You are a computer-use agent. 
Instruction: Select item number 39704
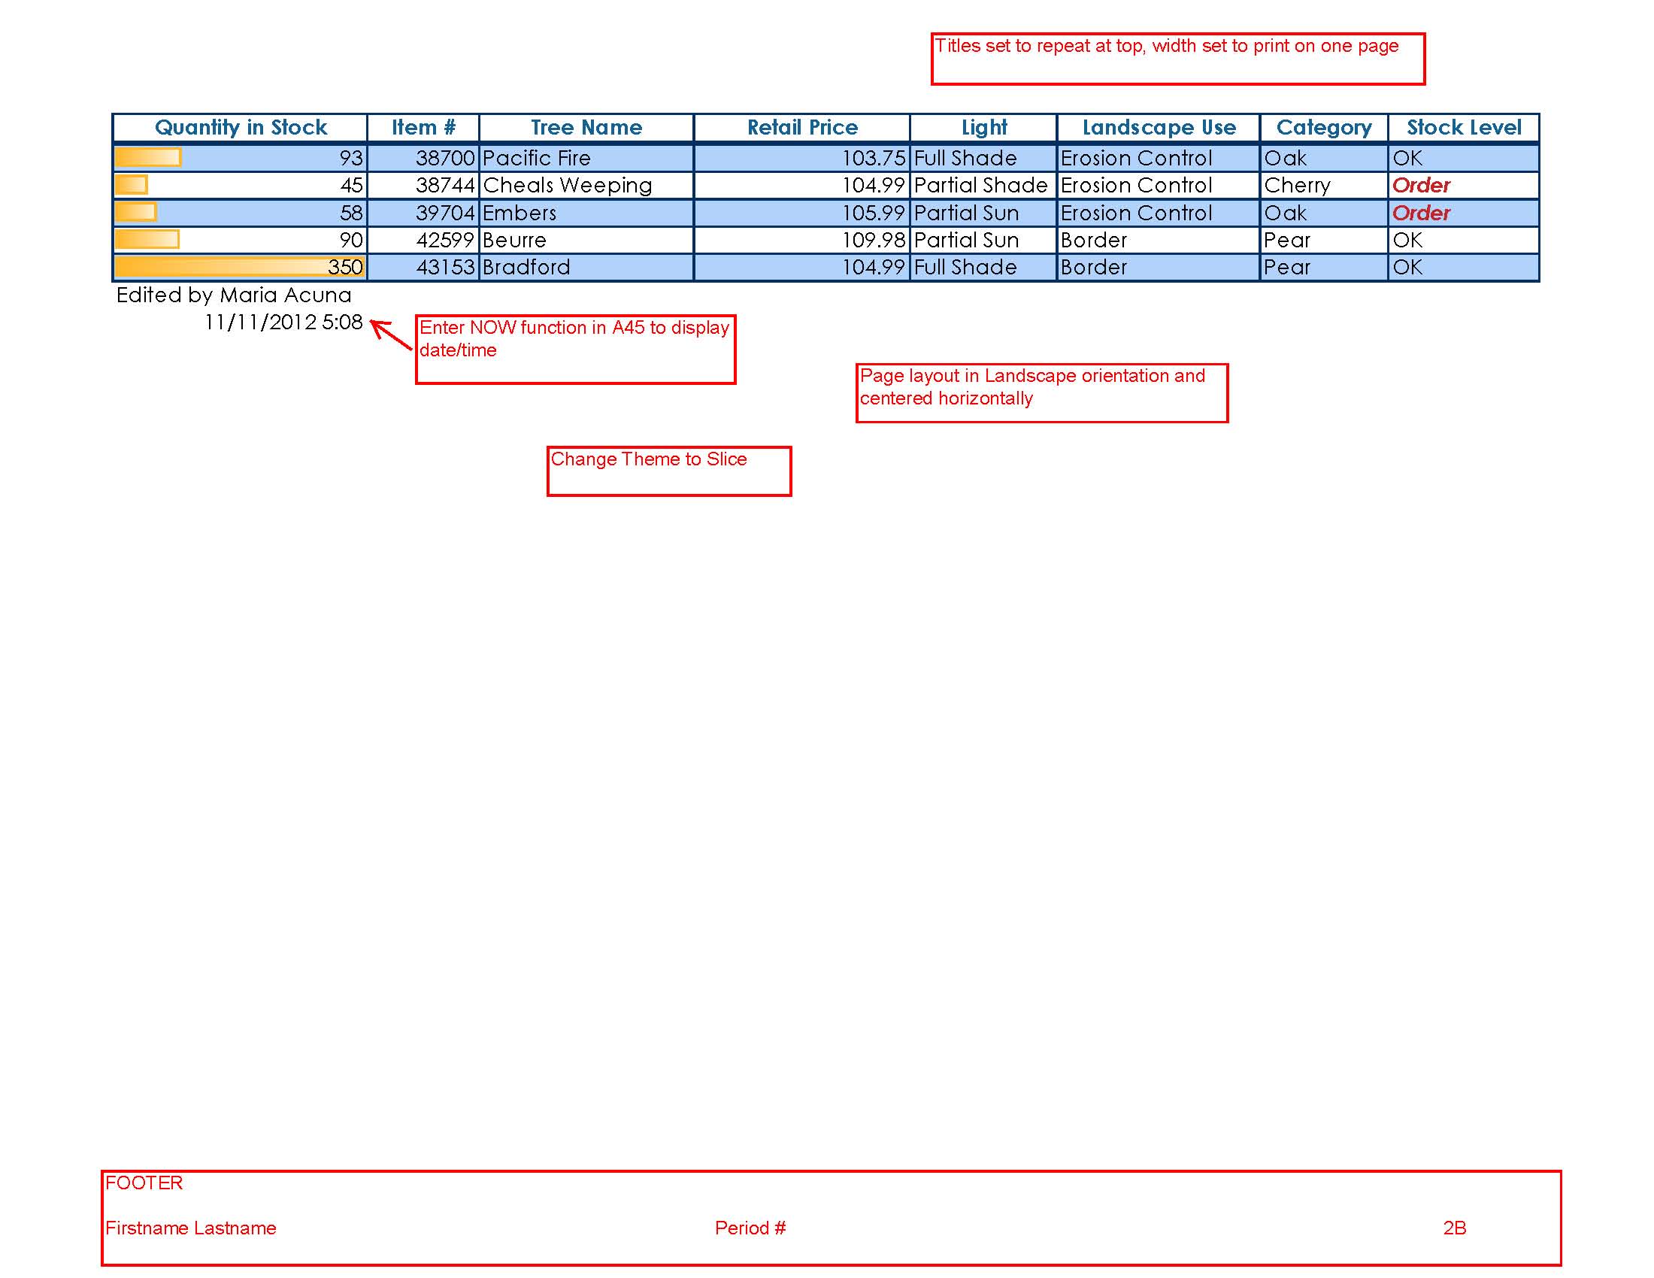(x=423, y=213)
